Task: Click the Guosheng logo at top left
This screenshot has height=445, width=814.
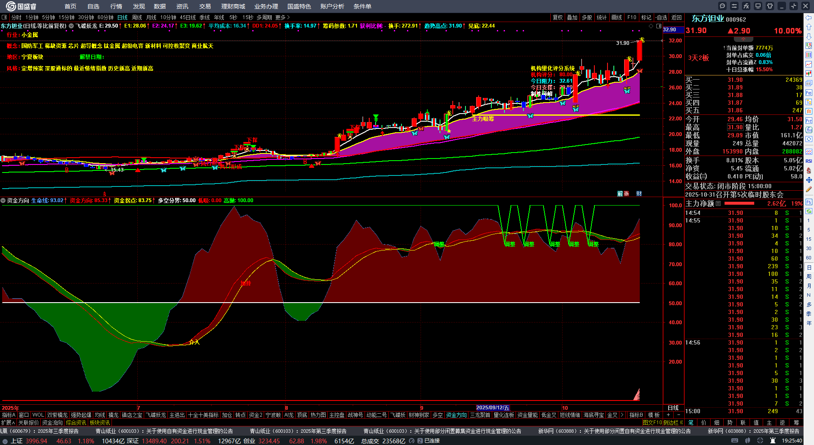Action: [x=21, y=6]
